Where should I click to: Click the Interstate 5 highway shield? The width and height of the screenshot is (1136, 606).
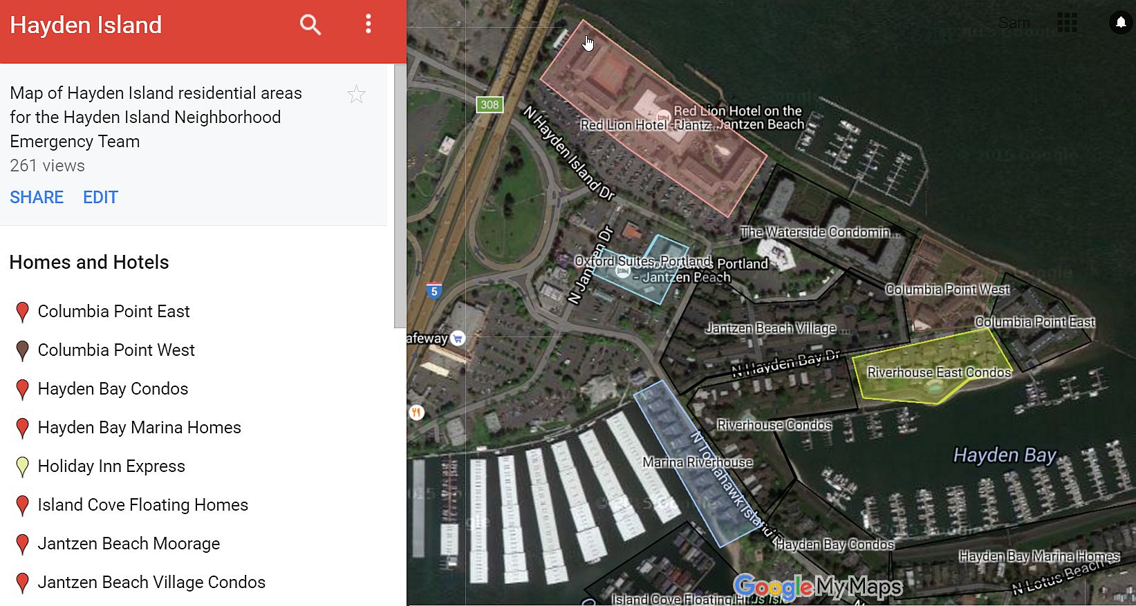434,290
